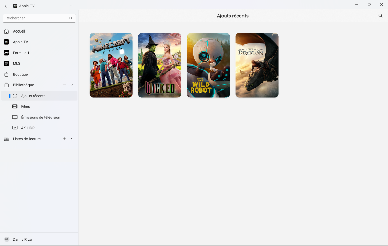Screen dimensions: 388x246
Task: Open Bibliothèque options via its ellipsis
Action: [64, 85]
